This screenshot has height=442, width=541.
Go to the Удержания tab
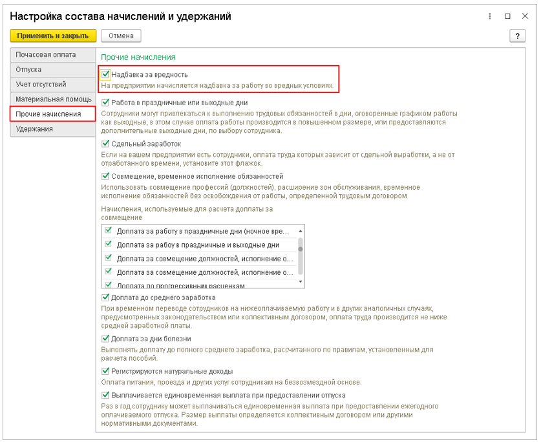(52, 129)
